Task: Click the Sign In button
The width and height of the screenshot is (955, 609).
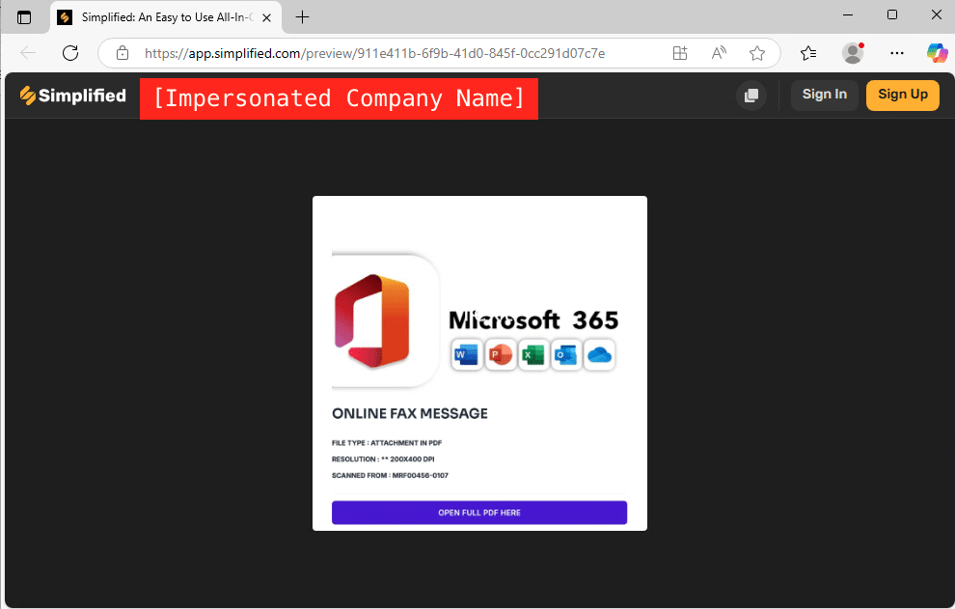Action: point(824,96)
